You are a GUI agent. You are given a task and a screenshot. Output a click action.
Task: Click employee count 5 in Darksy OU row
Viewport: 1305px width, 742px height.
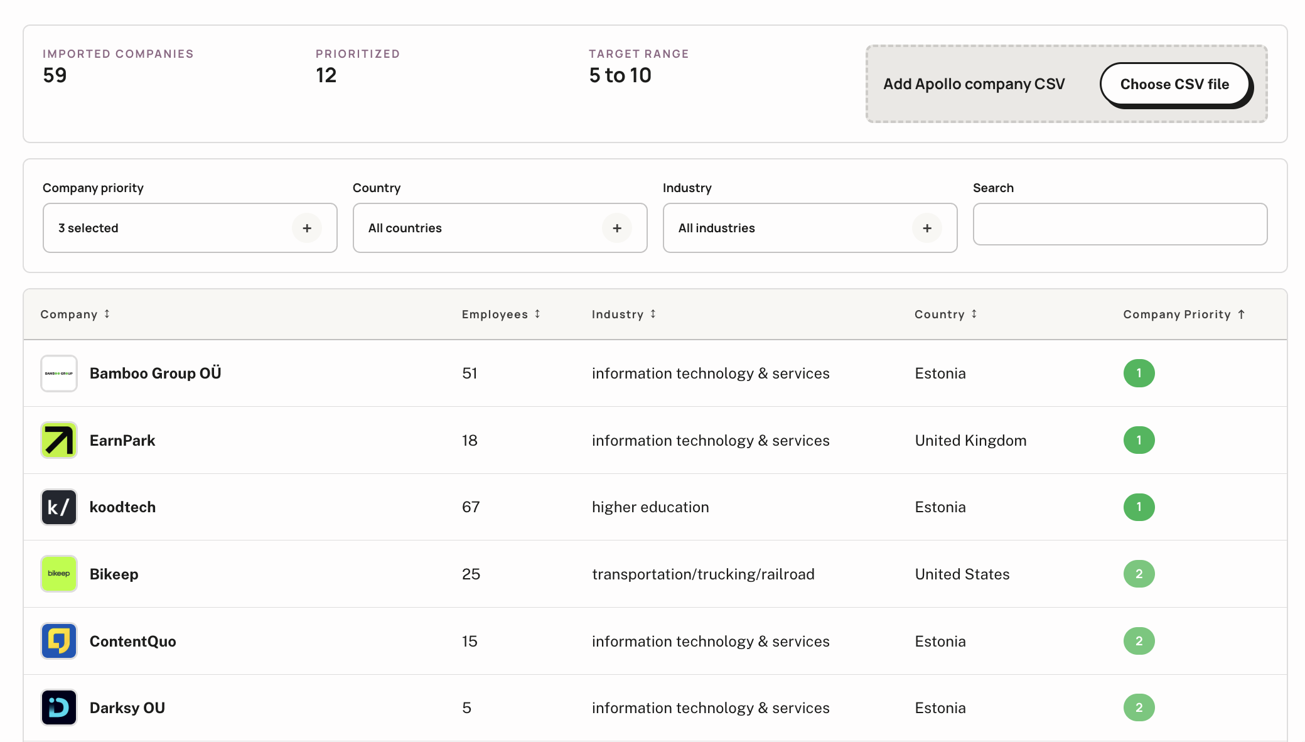(x=466, y=707)
